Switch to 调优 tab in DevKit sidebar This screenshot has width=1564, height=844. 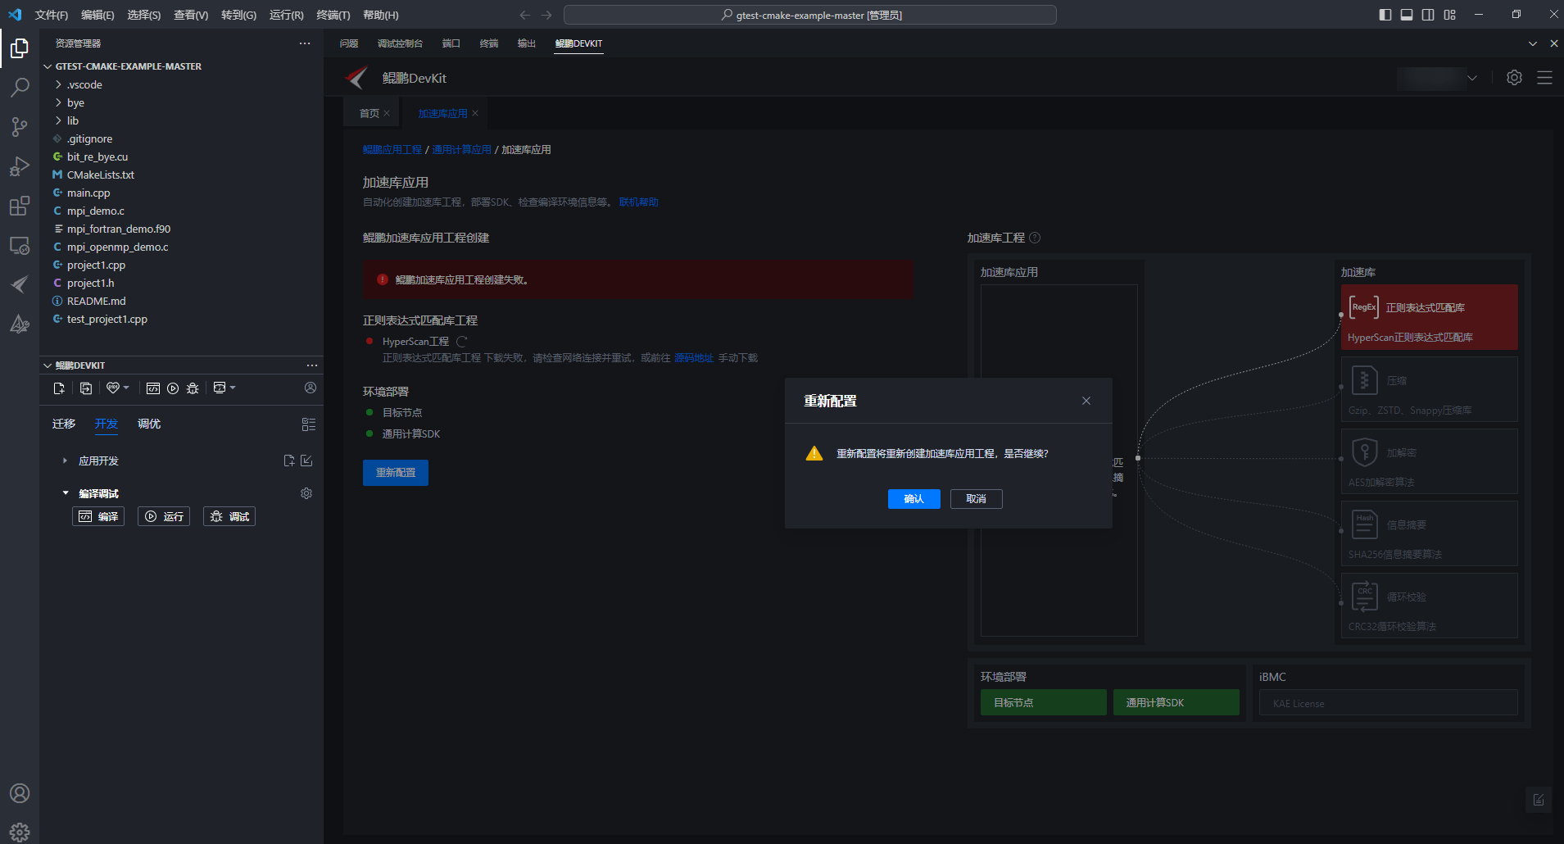click(x=149, y=424)
